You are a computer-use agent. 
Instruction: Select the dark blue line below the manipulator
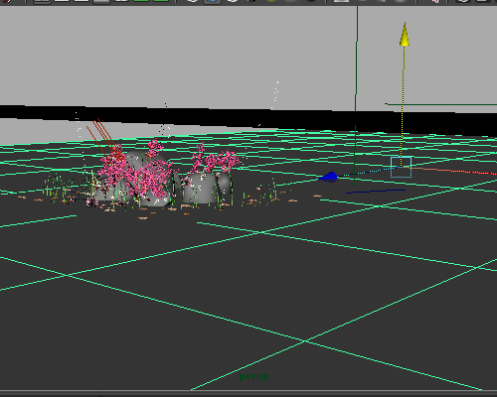(x=376, y=192)
